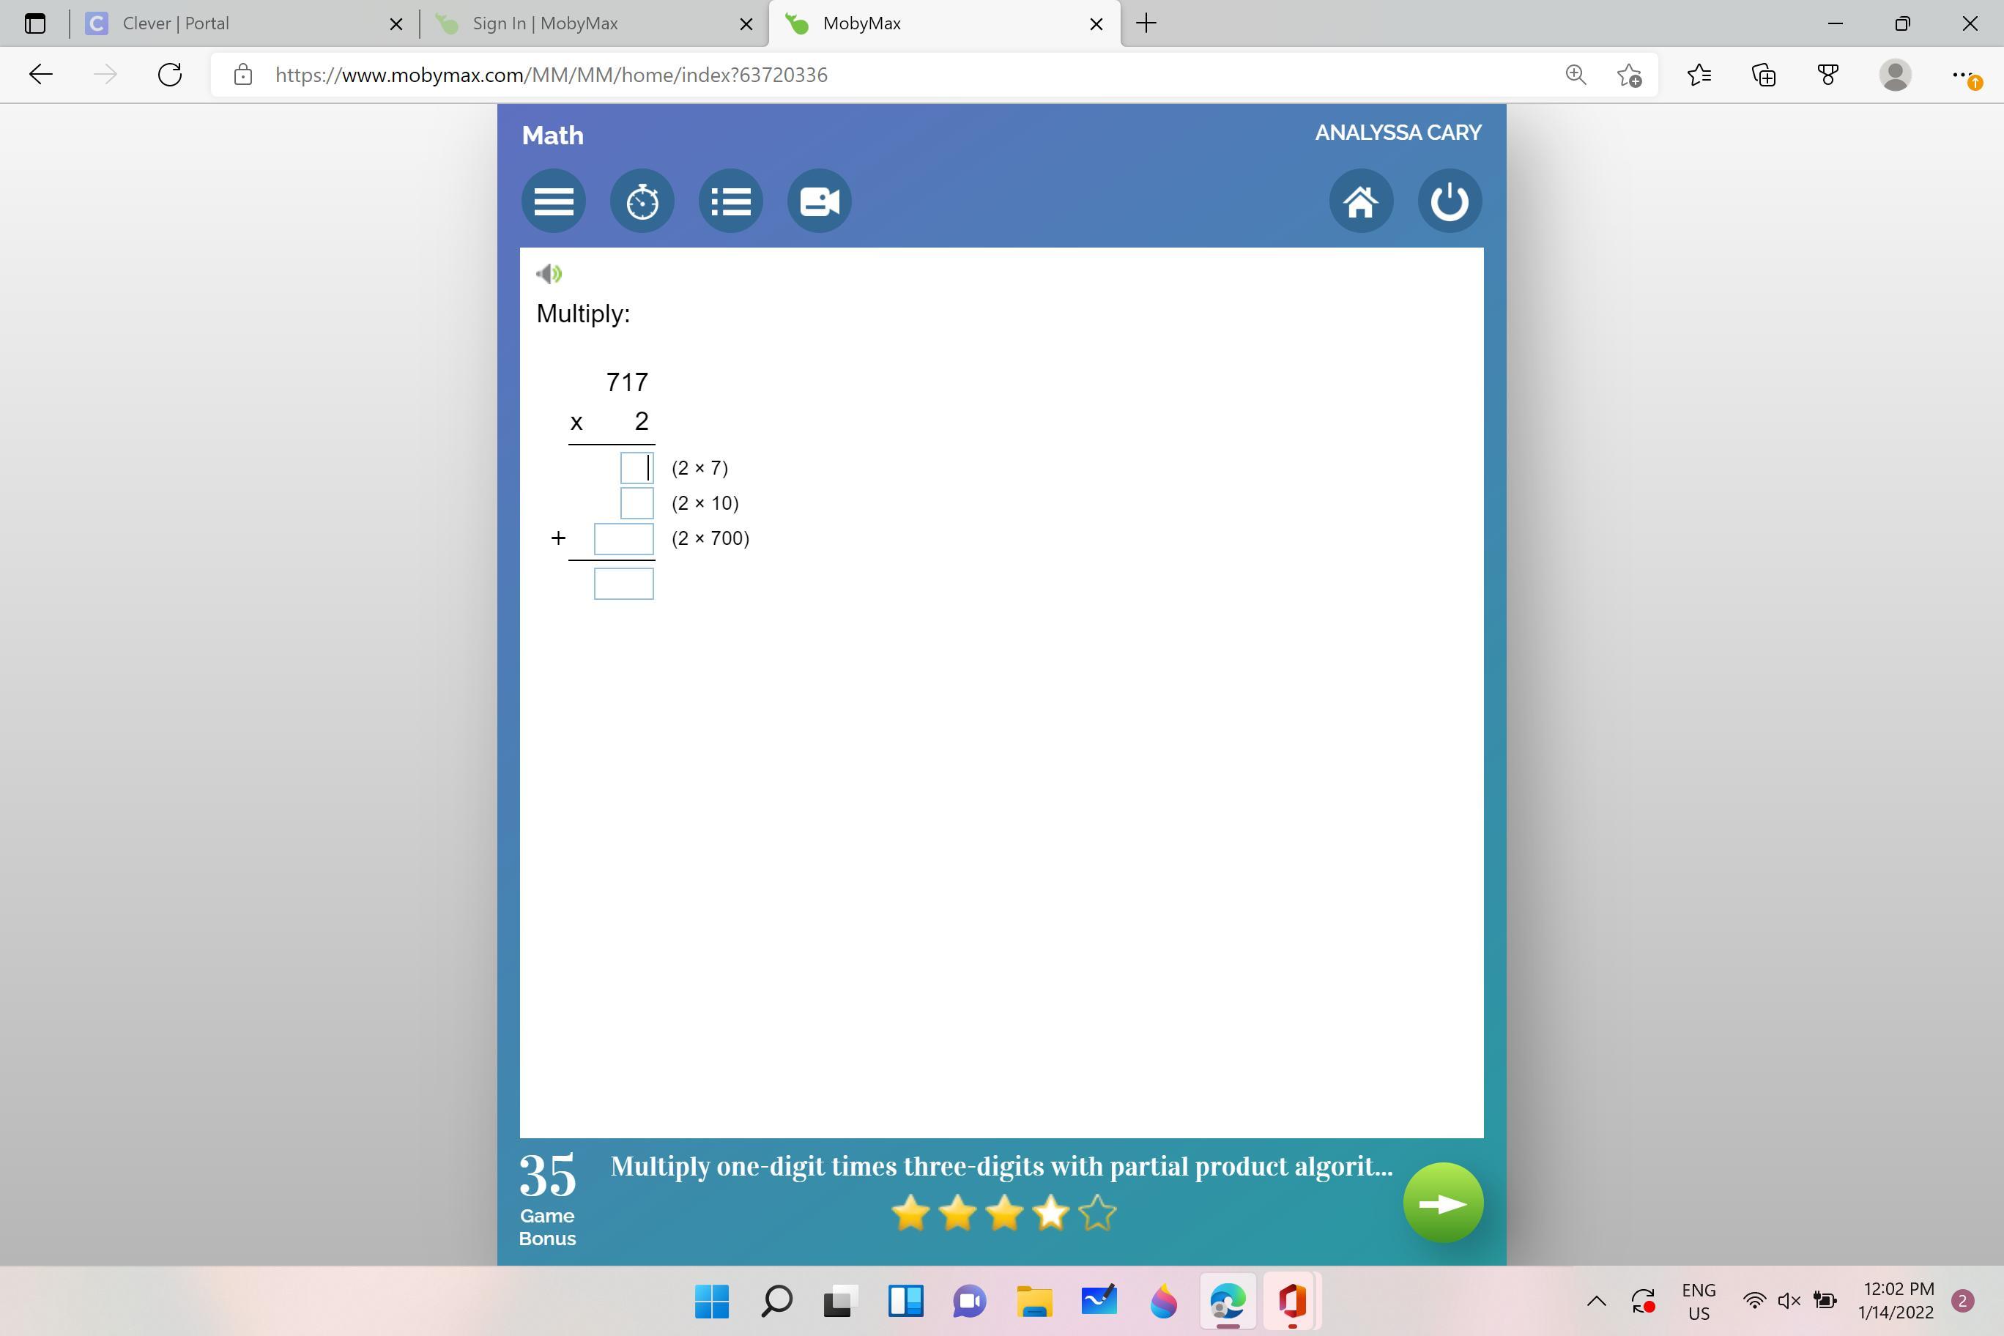Focus the final sum answer box
Image resolution: width=2004 pixels, height=1336 pixels.
click(x=623, y=584)
